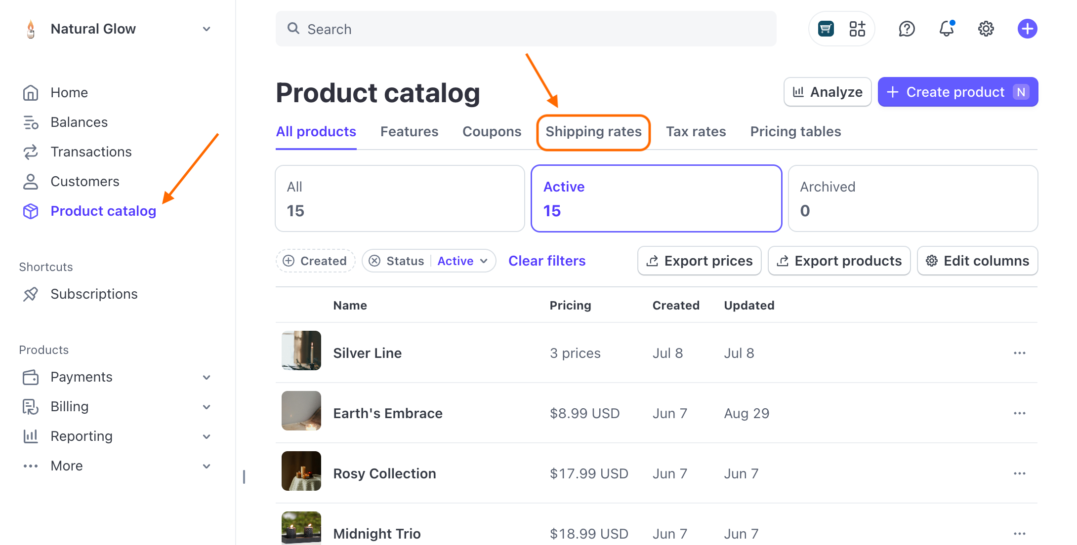Click the Search input field
The height and width of the screenshot is (545, 1077).
(x=526, y=29)
